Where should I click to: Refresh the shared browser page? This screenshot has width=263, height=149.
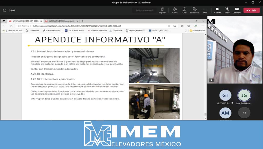pyautogui.click(x=11, y=26)
